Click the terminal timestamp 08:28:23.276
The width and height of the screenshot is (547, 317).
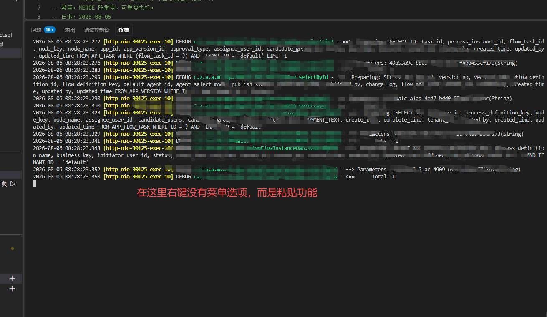[83, 63]
